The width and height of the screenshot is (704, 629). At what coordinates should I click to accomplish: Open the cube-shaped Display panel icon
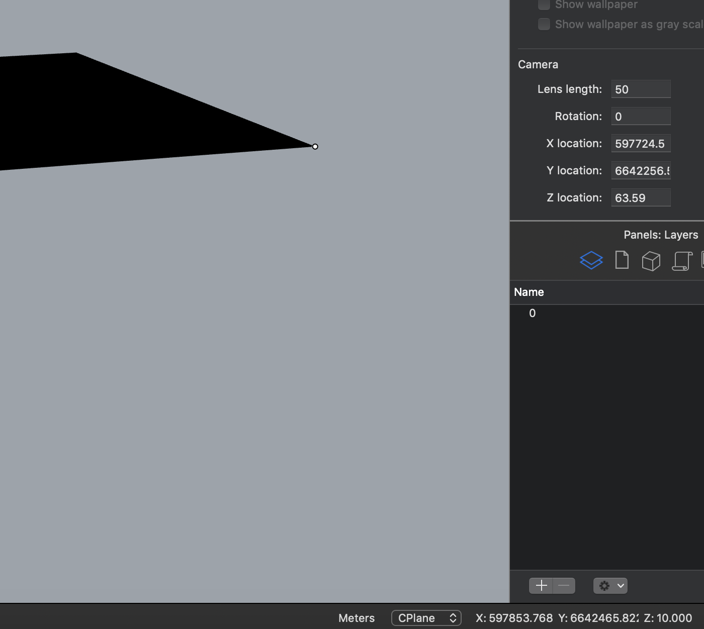pos(651,260)
